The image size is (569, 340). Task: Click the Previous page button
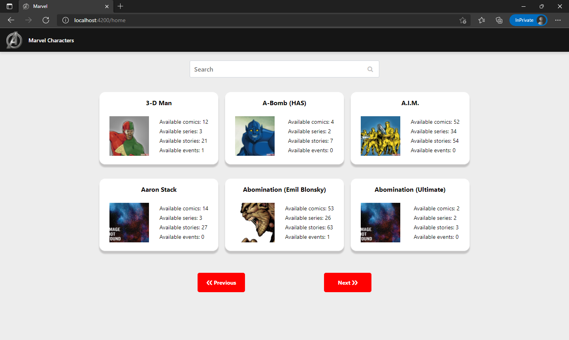pos(221,283)
